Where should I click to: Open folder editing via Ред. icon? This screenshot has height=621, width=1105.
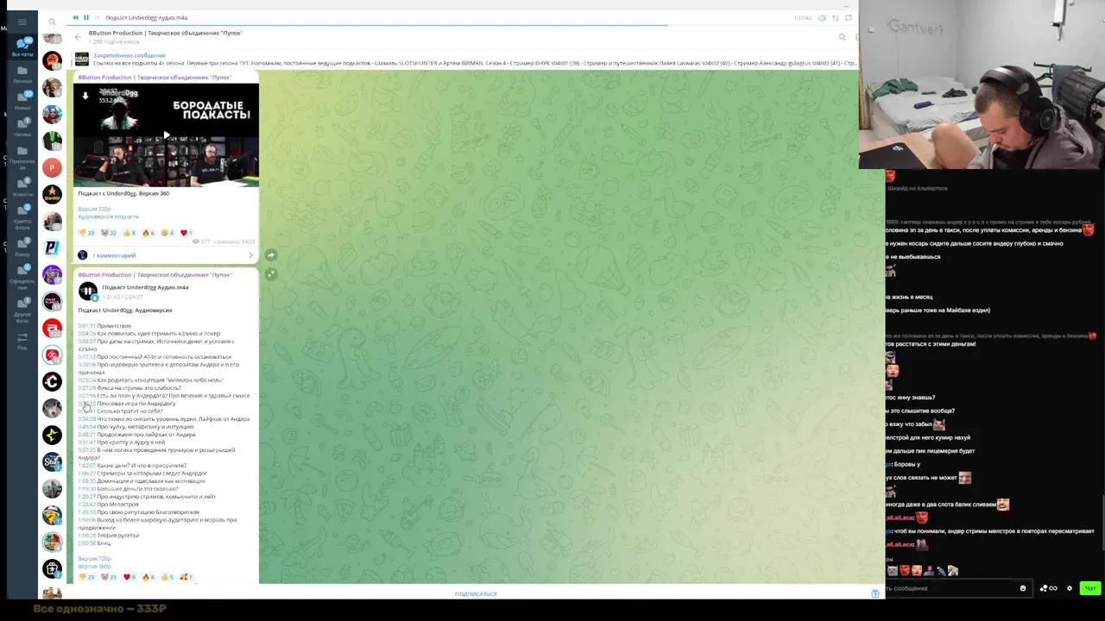tap(22, 339)
